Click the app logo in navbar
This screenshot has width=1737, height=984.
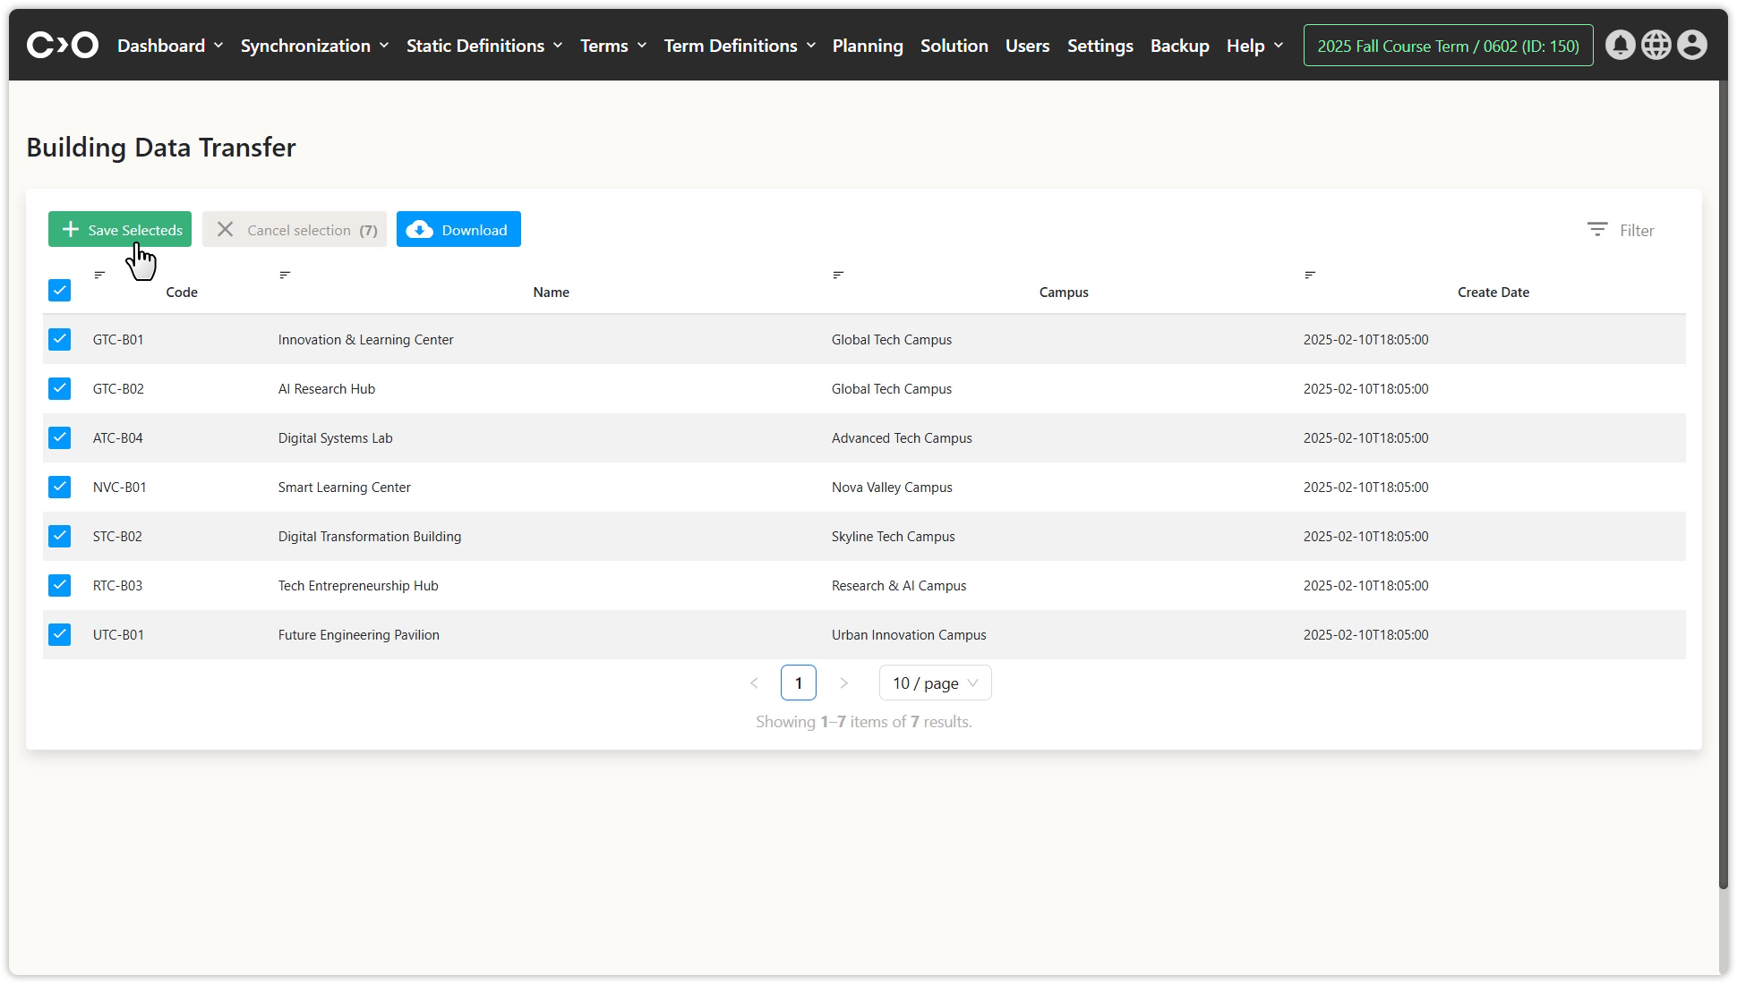point(63,45)
